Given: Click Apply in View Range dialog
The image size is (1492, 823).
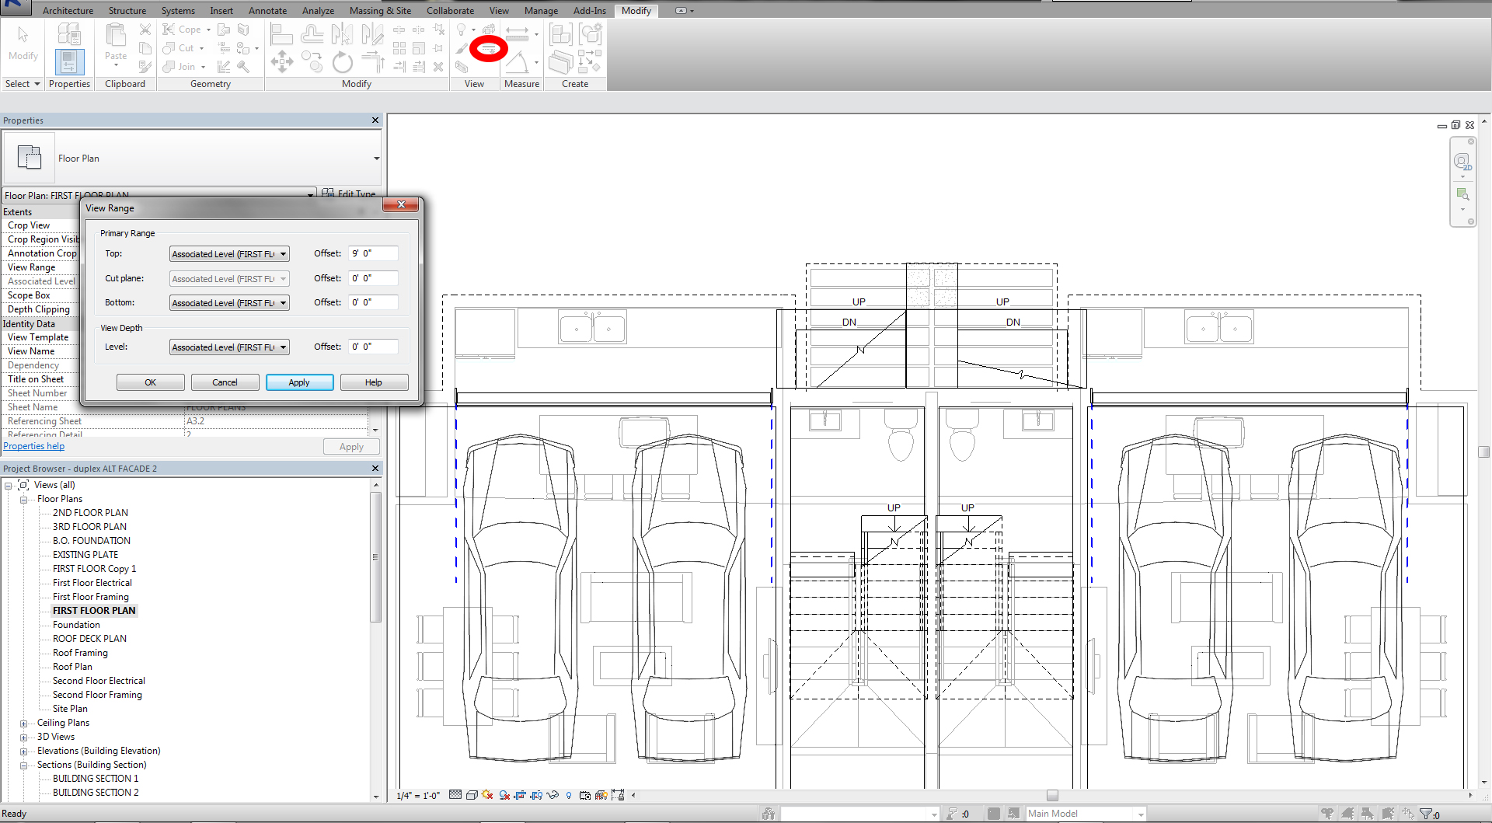Looking at the screenshot, I should (299, 382).
